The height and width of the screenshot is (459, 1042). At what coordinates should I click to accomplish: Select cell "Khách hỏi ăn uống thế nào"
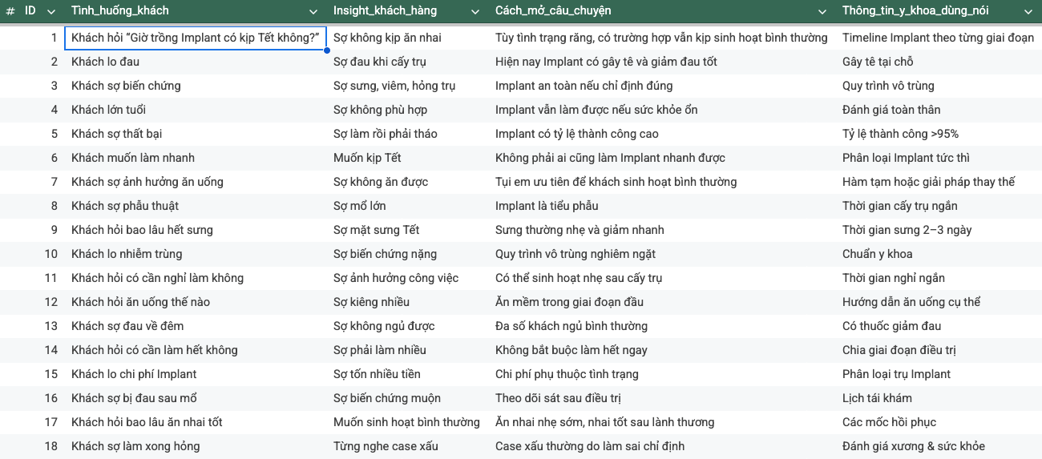tap(196, 302)
